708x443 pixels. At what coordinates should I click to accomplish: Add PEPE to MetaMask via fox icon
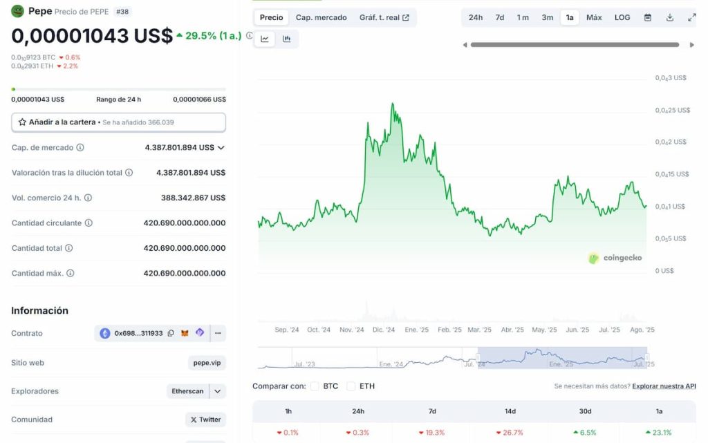[x=183, y=333]
